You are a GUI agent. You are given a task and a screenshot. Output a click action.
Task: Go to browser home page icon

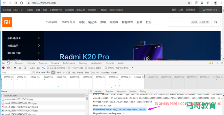pyautogui.click(x=21, y=3)
